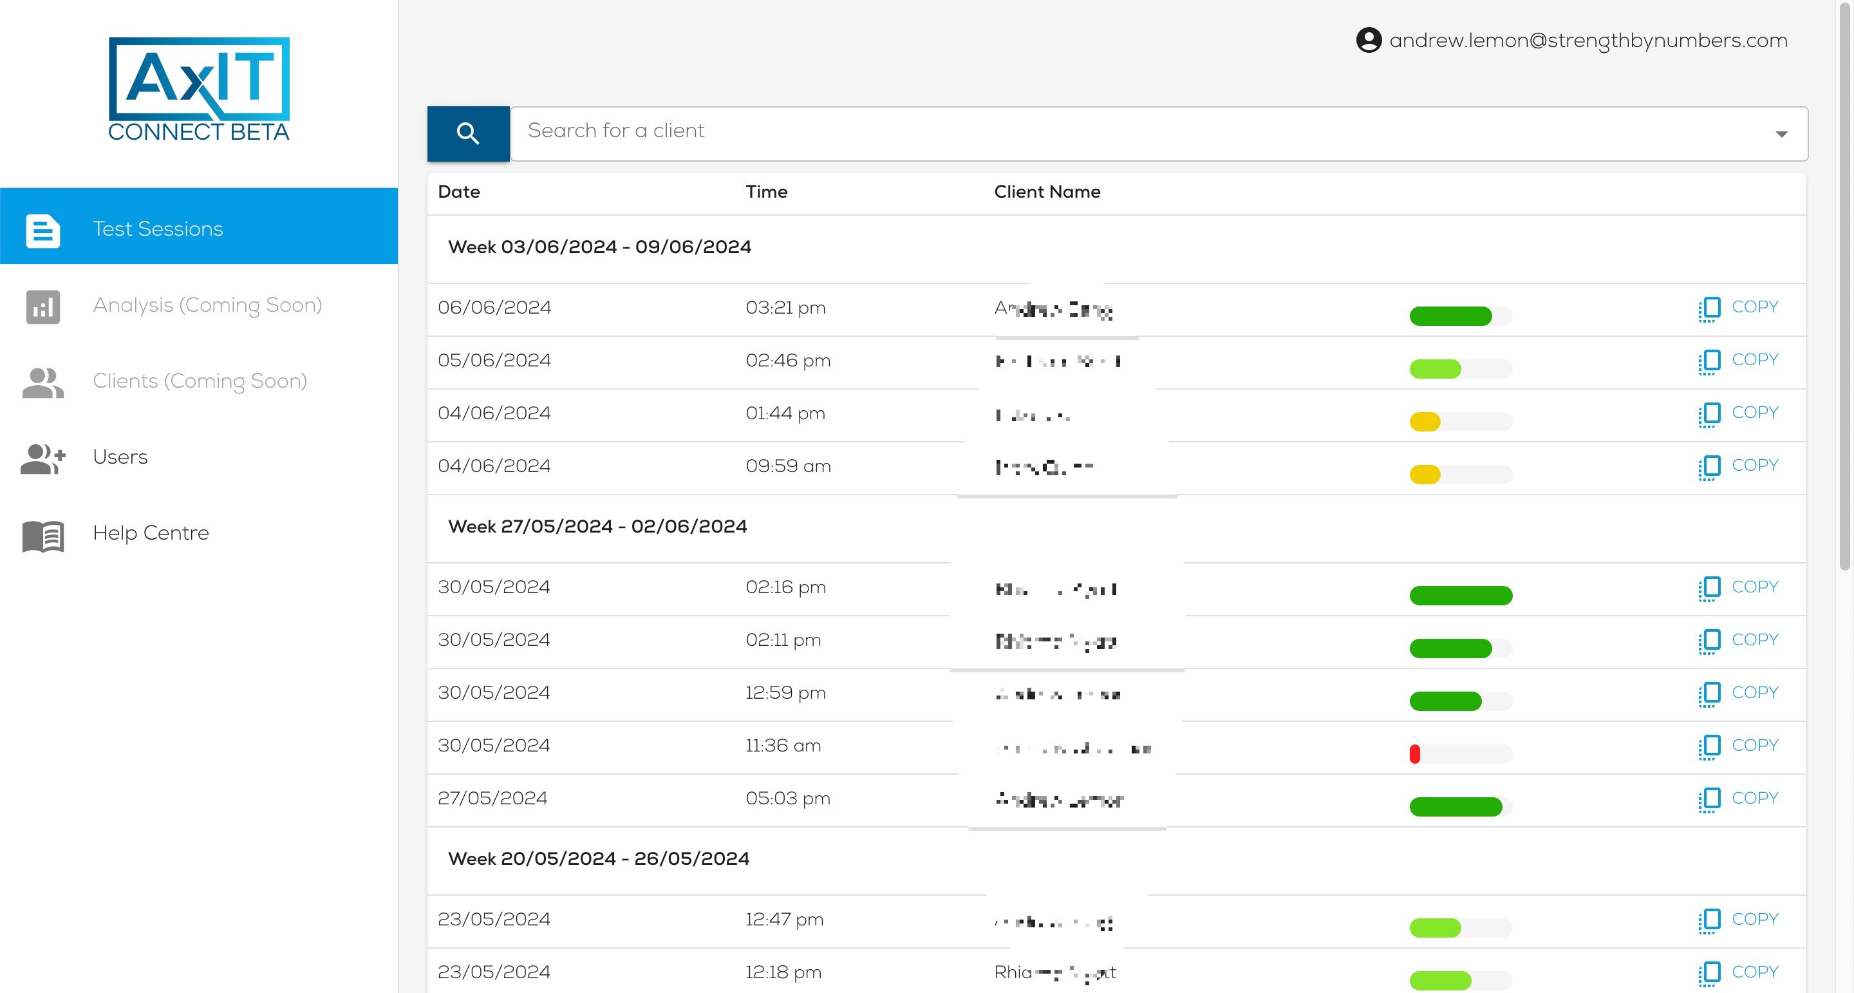Click COPY for the 05/06/2024 02:46 pm session
The height and width of the screenshot is (993, 1854).
point(1754,359)
